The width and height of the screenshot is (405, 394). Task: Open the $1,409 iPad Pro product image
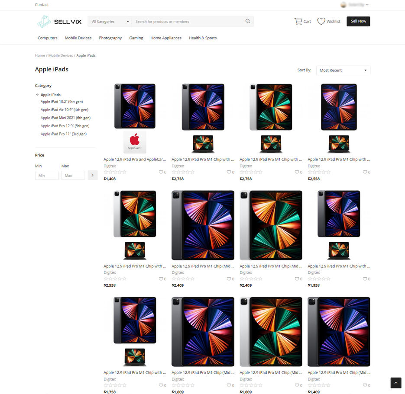tap(339, 332)
